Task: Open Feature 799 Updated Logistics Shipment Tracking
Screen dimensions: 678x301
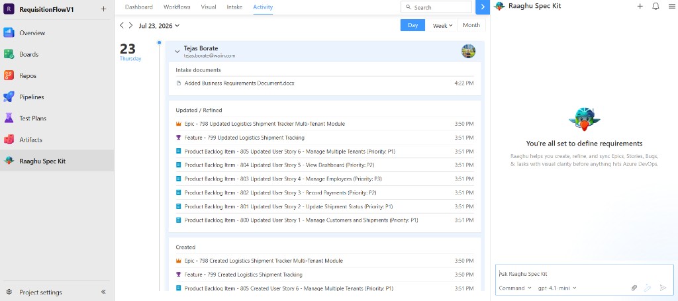Action: point(324,138)
